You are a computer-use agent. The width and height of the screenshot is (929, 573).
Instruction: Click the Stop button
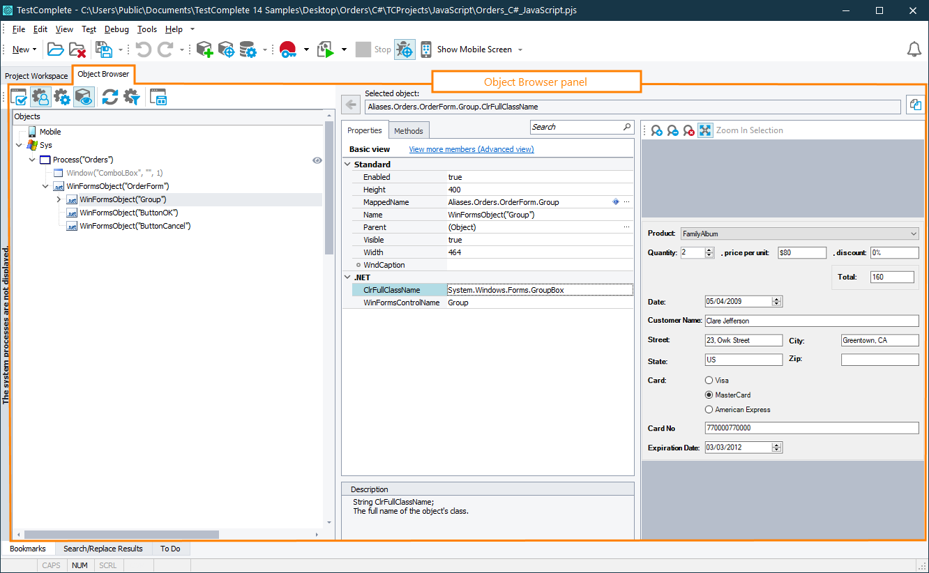[374, 49]
